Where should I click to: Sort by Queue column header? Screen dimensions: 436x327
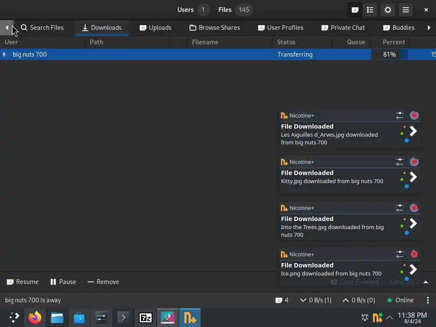[x=352, y=42]
